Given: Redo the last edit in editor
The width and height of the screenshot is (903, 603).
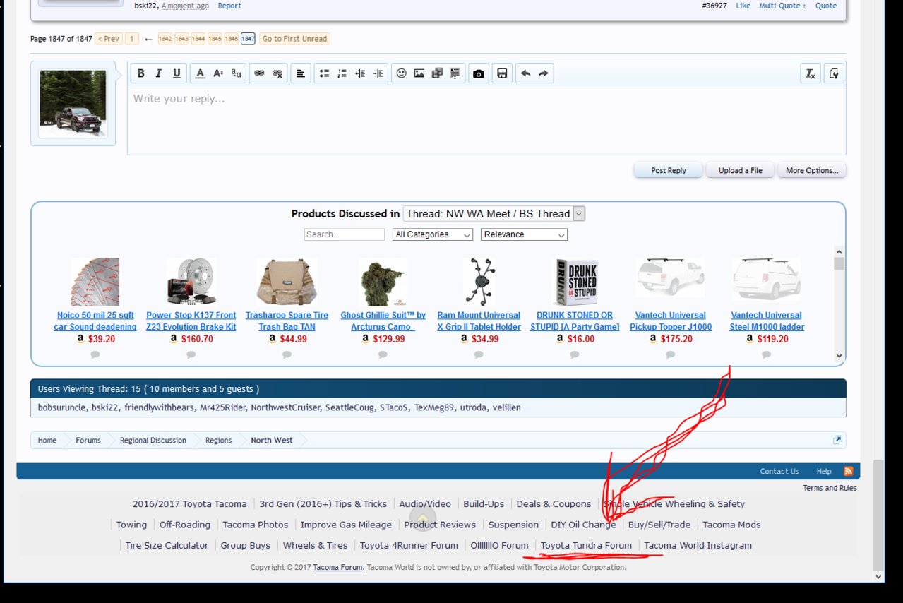Looking at the screenshot, I should [x=544, y=73].
